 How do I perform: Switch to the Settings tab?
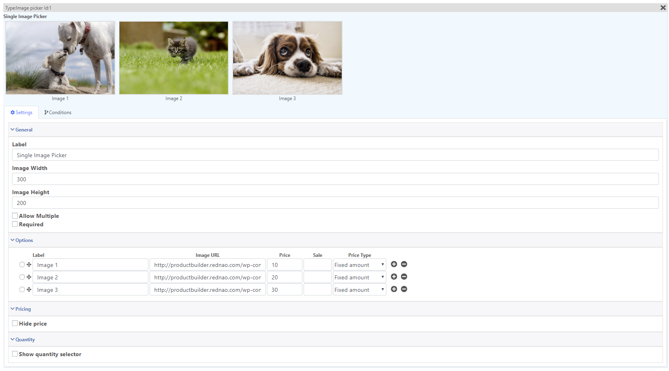[22, 113]
